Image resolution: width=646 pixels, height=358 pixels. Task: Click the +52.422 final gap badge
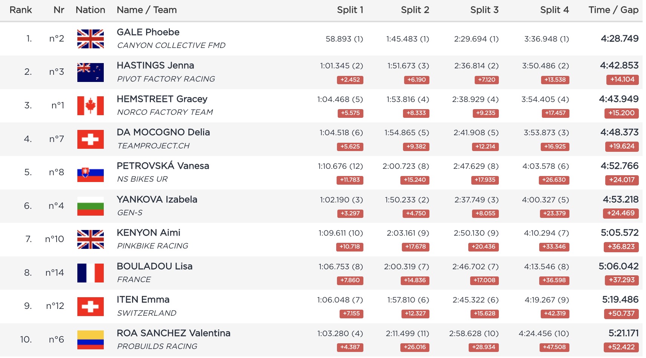621,347
